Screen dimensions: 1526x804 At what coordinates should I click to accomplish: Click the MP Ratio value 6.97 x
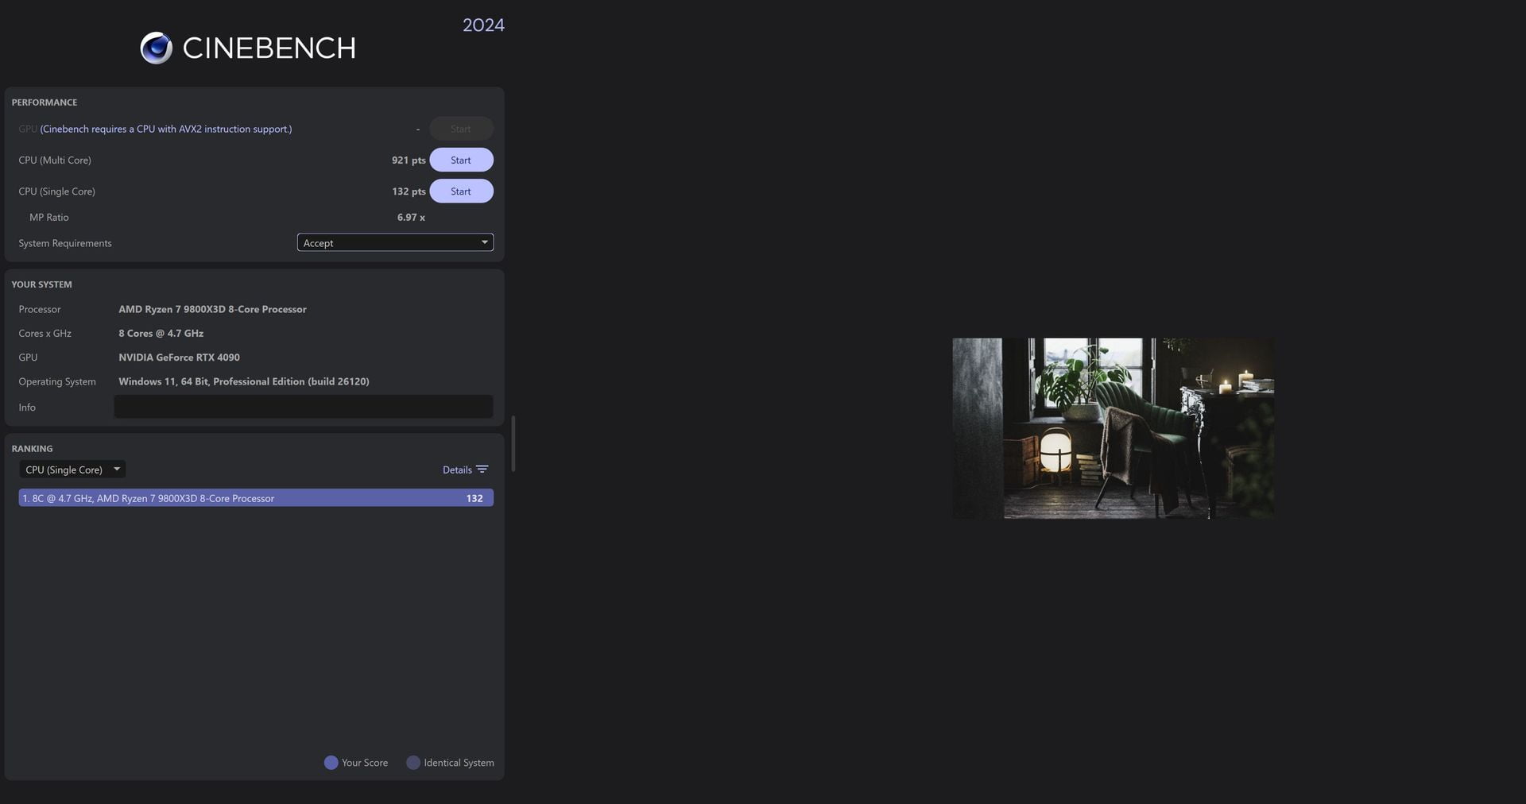[x=411, y=218]
